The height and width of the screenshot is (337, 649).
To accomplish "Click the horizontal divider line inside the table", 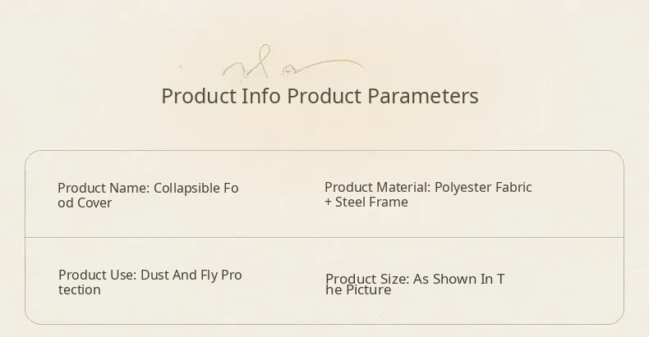I will pos(324,237).
